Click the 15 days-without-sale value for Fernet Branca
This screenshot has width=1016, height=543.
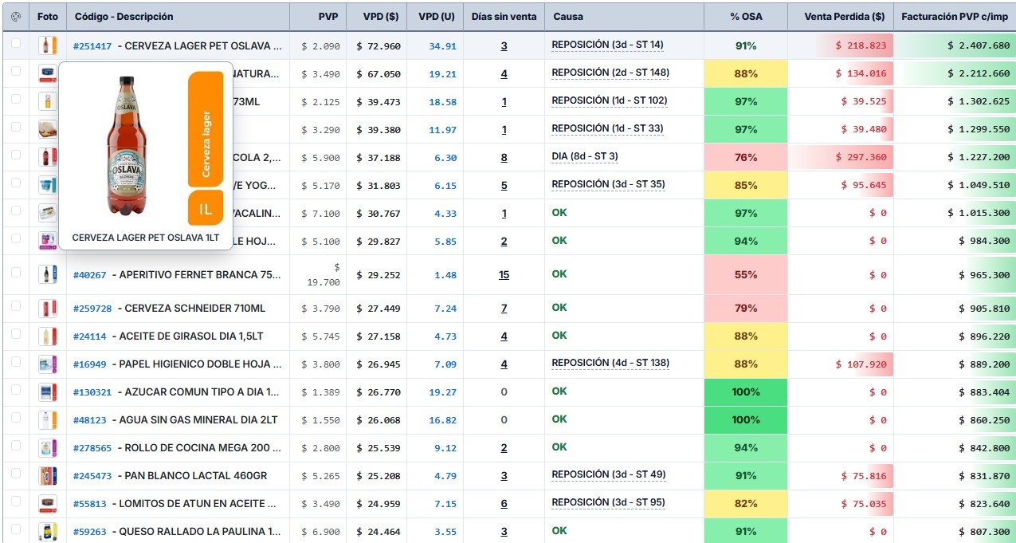(x=504, y=275)
